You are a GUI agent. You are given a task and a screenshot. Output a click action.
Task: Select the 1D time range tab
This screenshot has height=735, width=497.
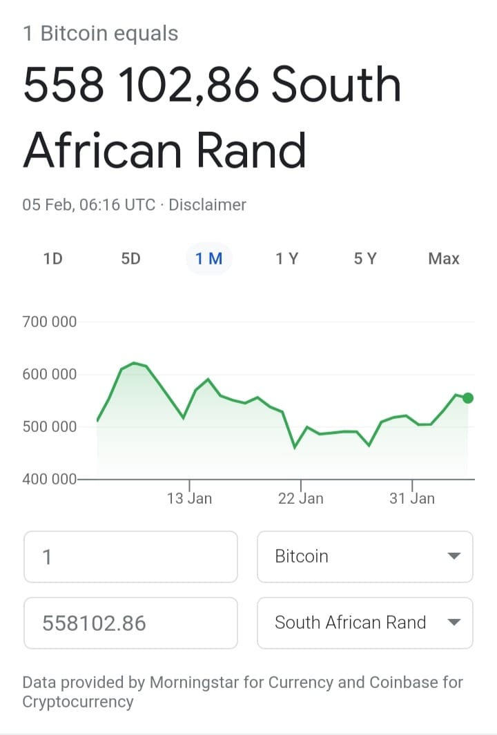[53, 258]
